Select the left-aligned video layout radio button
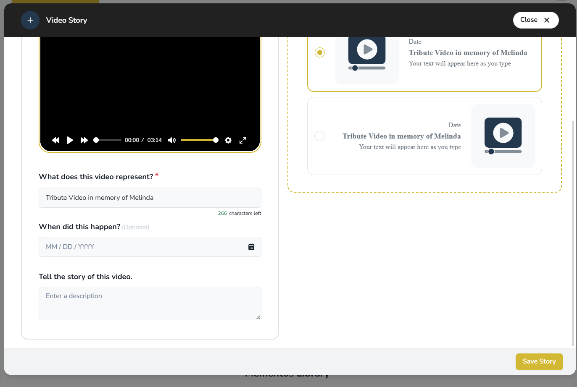Screen dimensions: 577x387 [320, 52]
